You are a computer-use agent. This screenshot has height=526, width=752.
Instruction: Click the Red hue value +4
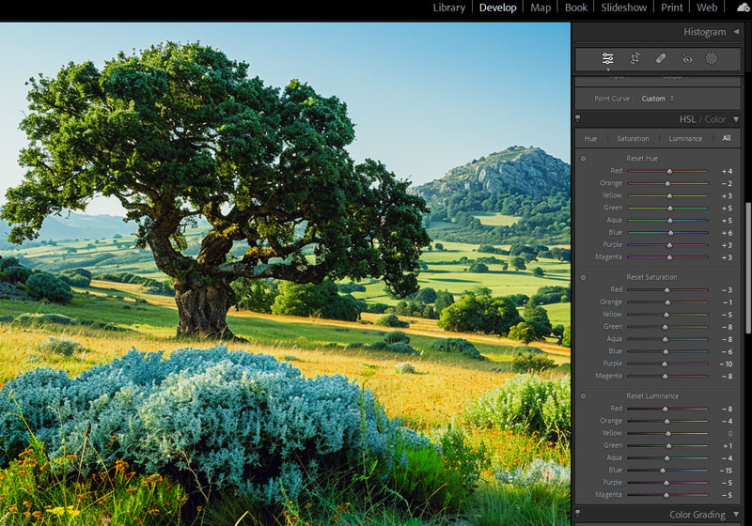727,171
